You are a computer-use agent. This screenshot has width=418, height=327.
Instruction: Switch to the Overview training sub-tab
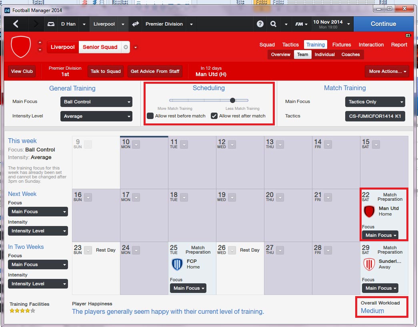click(x=281, y=54)
